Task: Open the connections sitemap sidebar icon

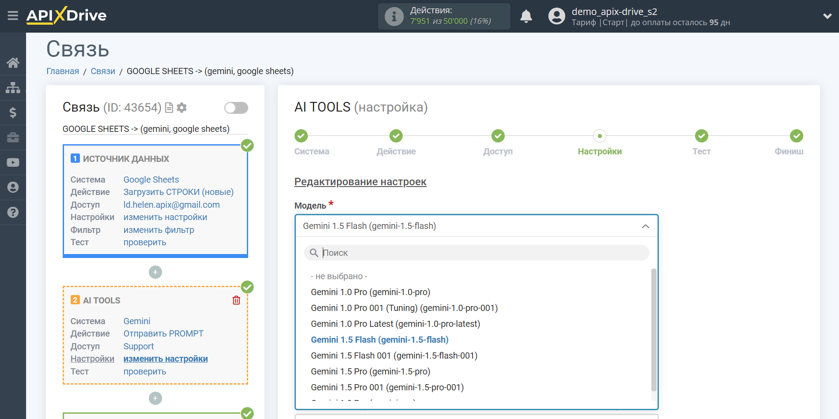Action: click(x=13, y=87)
